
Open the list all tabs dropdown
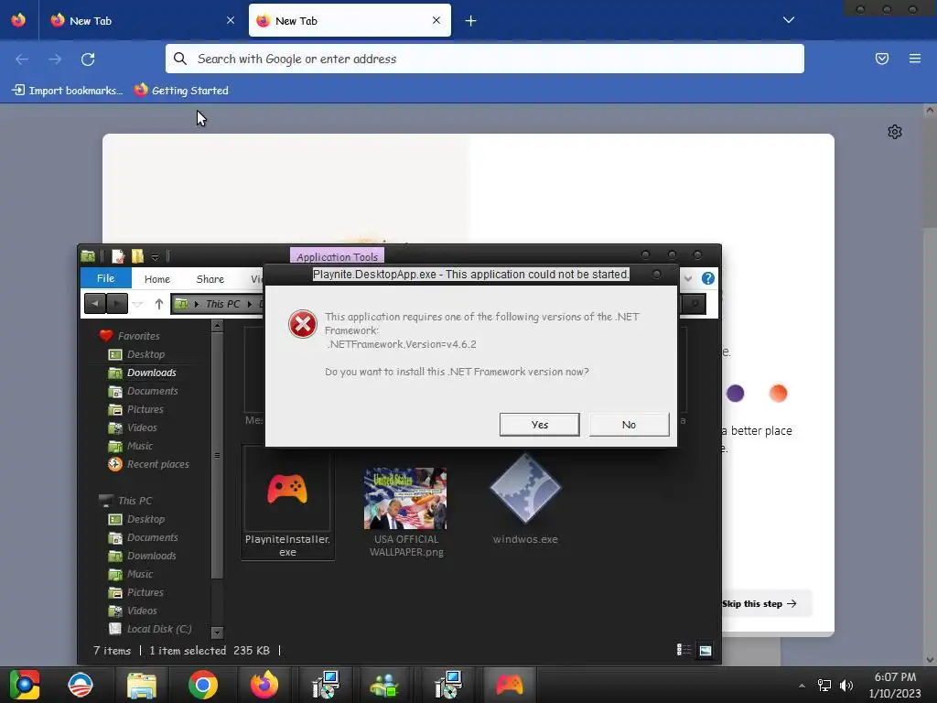point(789,20)
